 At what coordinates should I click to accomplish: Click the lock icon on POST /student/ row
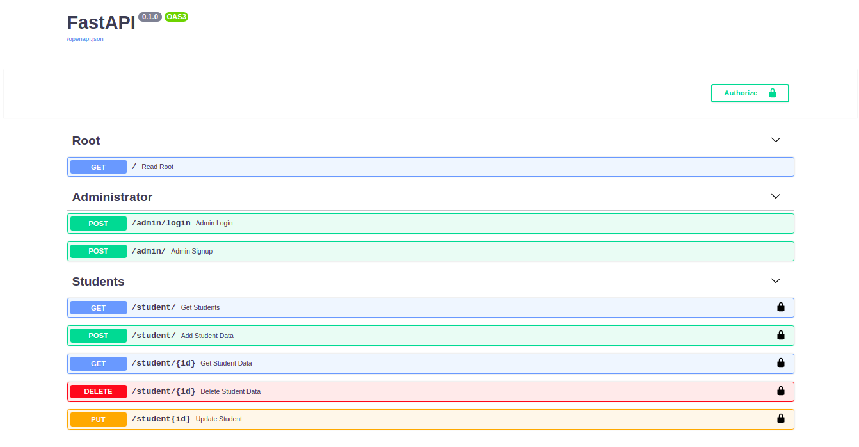click(x=780, y=335)
